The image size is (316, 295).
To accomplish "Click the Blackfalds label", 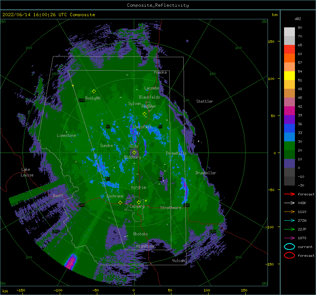I will pyautogui.click(x=149, y=97).
